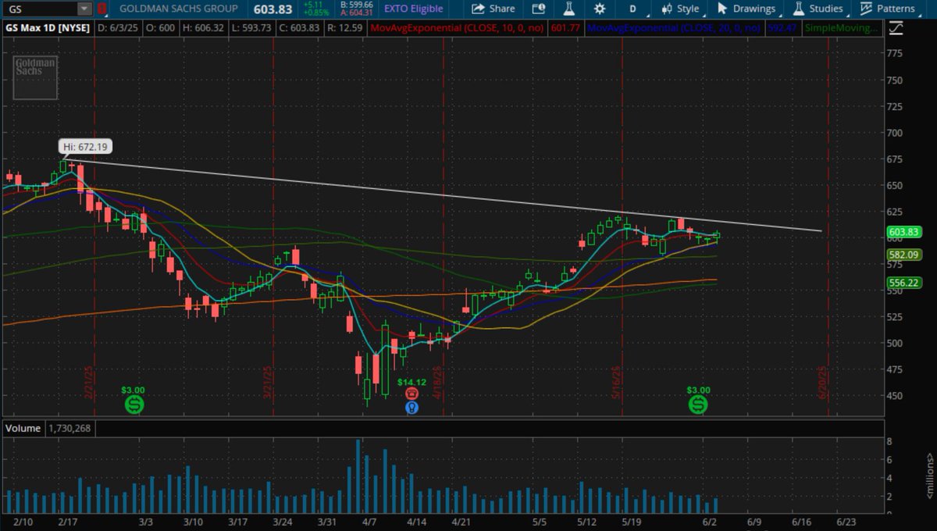Click the red link-color indicator beside symbol

(102, 9)
